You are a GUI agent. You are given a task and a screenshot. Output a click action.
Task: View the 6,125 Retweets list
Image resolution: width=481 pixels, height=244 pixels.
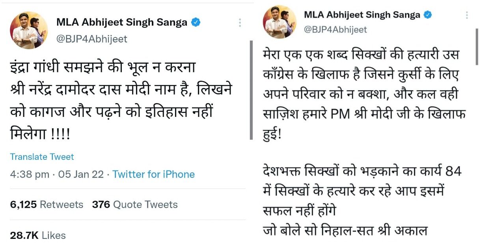47,205
